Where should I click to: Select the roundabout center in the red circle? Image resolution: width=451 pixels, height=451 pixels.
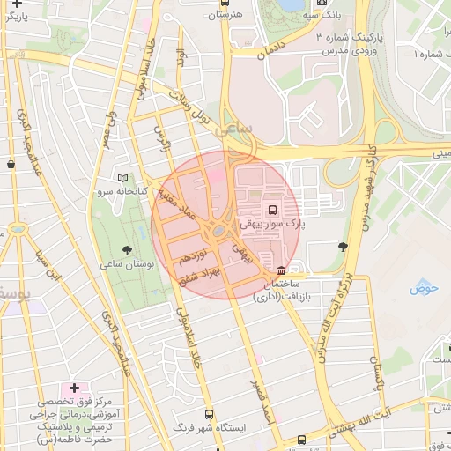(x=218, y=230)
